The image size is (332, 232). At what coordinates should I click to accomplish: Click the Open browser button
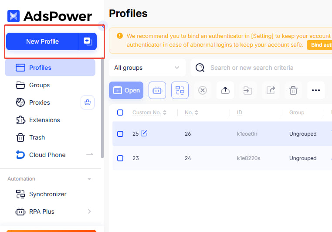click(x=126, y=90)
